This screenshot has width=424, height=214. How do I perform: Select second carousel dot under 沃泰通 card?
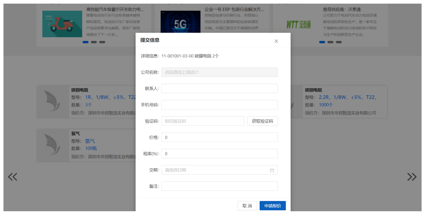click(x=331, y=42)
